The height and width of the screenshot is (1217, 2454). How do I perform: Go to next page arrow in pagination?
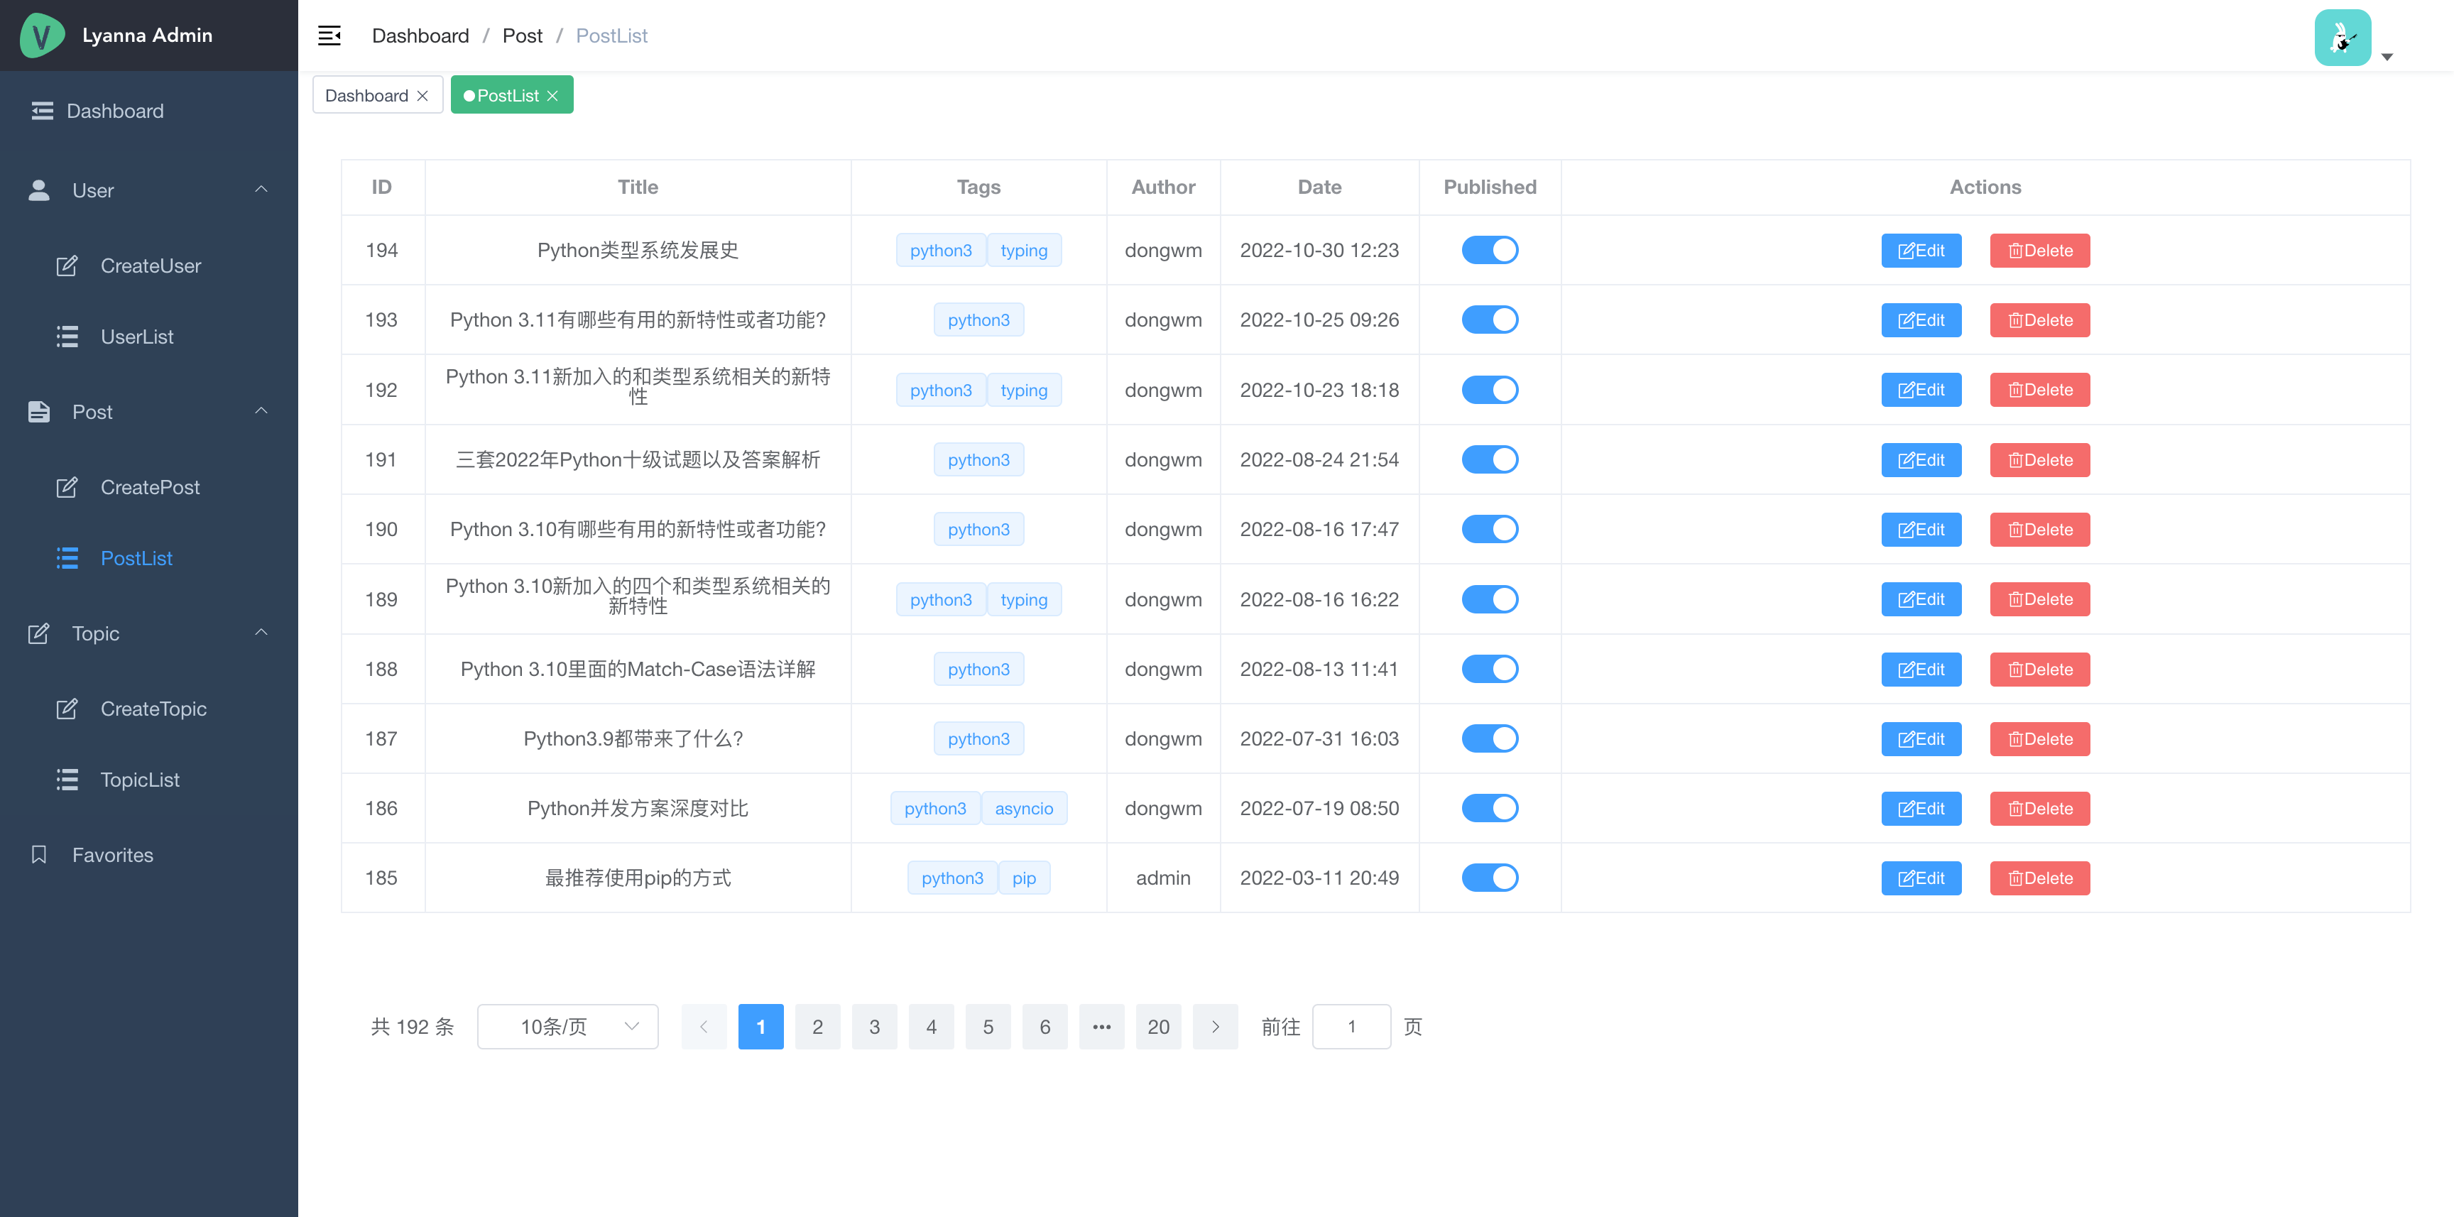tap(1215, 1027)
